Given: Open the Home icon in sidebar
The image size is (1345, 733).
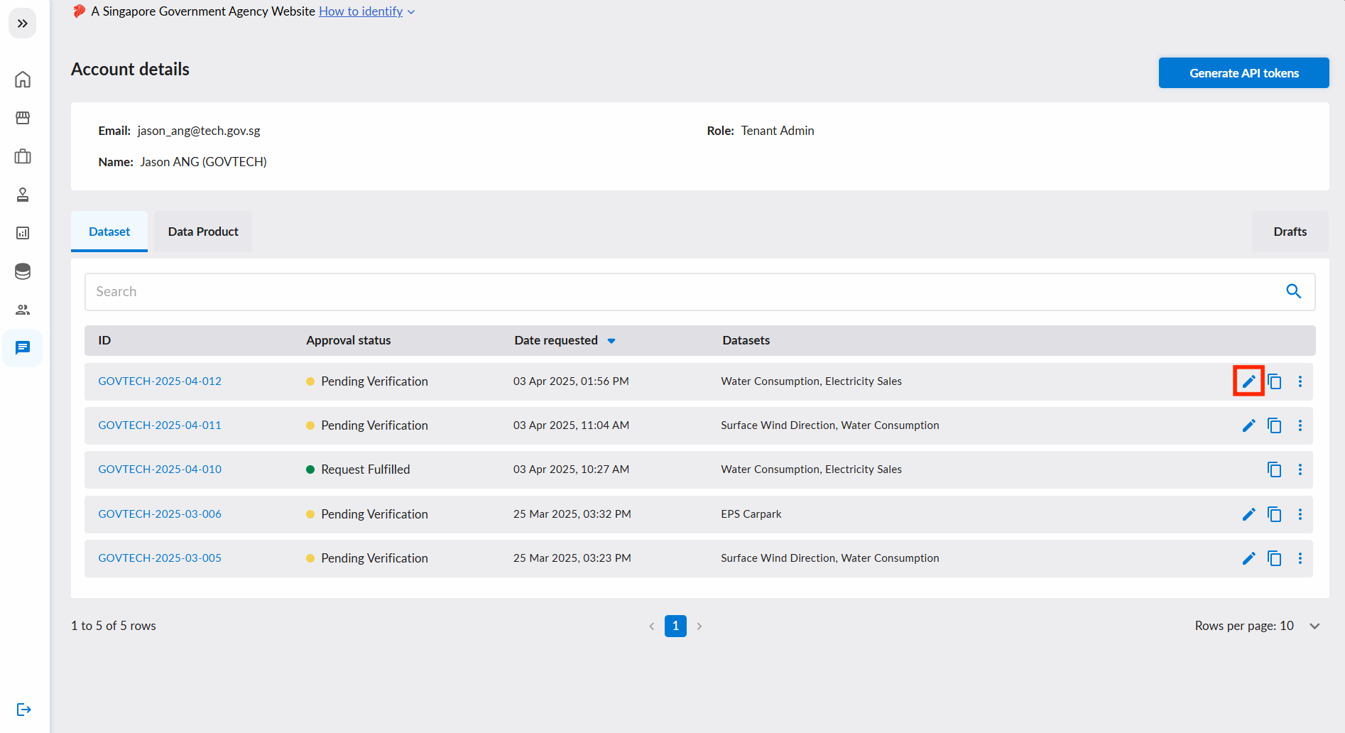Looking at the screenshot, I should click(x=23, y=80).
